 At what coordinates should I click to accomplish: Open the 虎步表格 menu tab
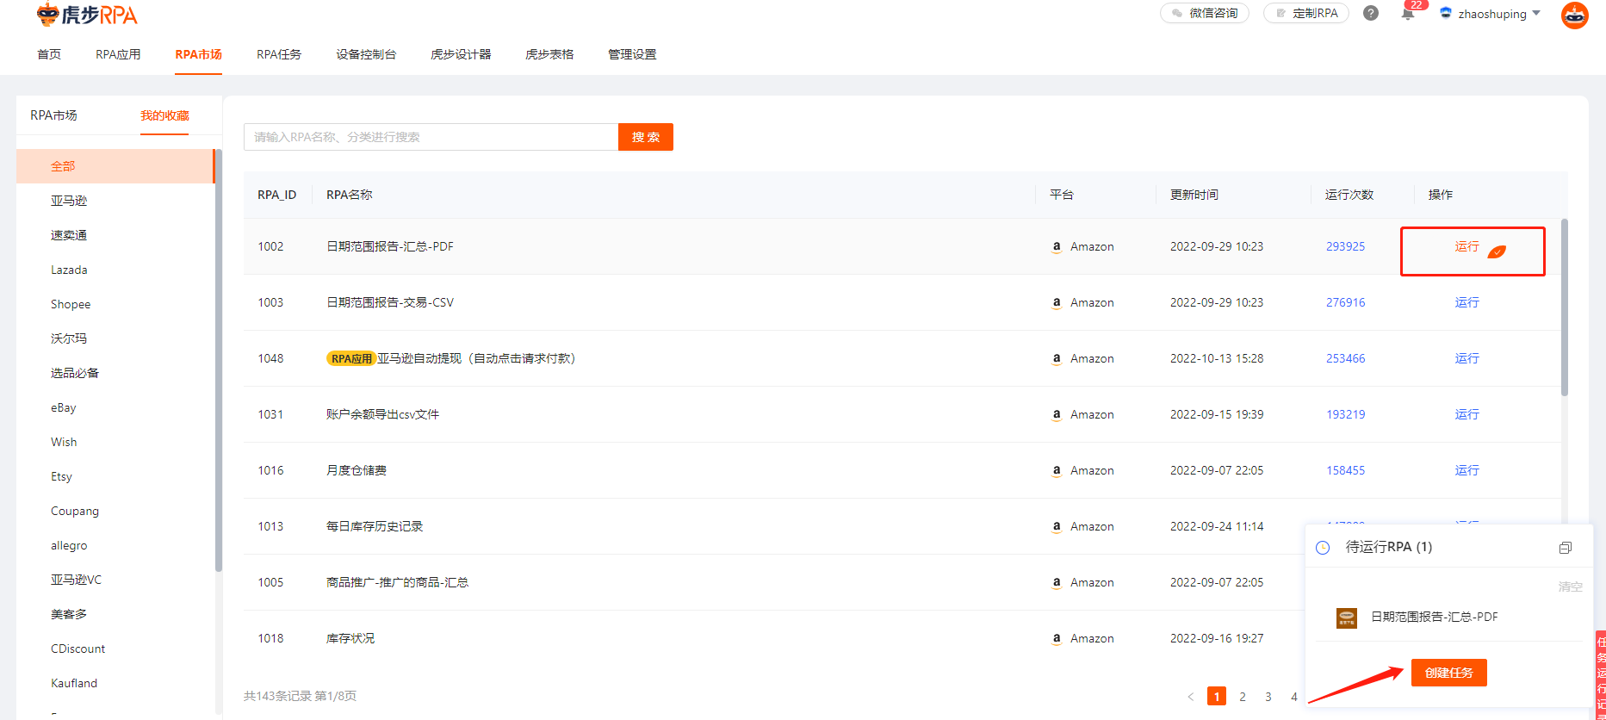[549, 54]
